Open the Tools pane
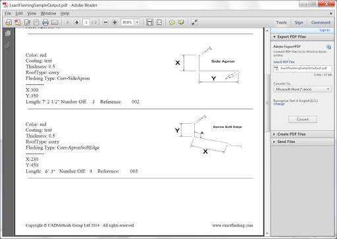The width and height of the screenshot is (337, 239). tap(281, 22)
